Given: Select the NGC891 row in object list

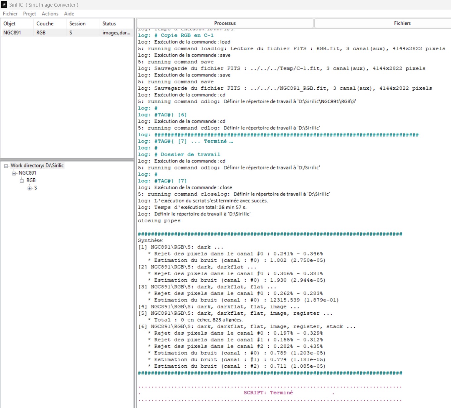Looking at the screenshot, I should pyautogui.click(x=67, y=33).
